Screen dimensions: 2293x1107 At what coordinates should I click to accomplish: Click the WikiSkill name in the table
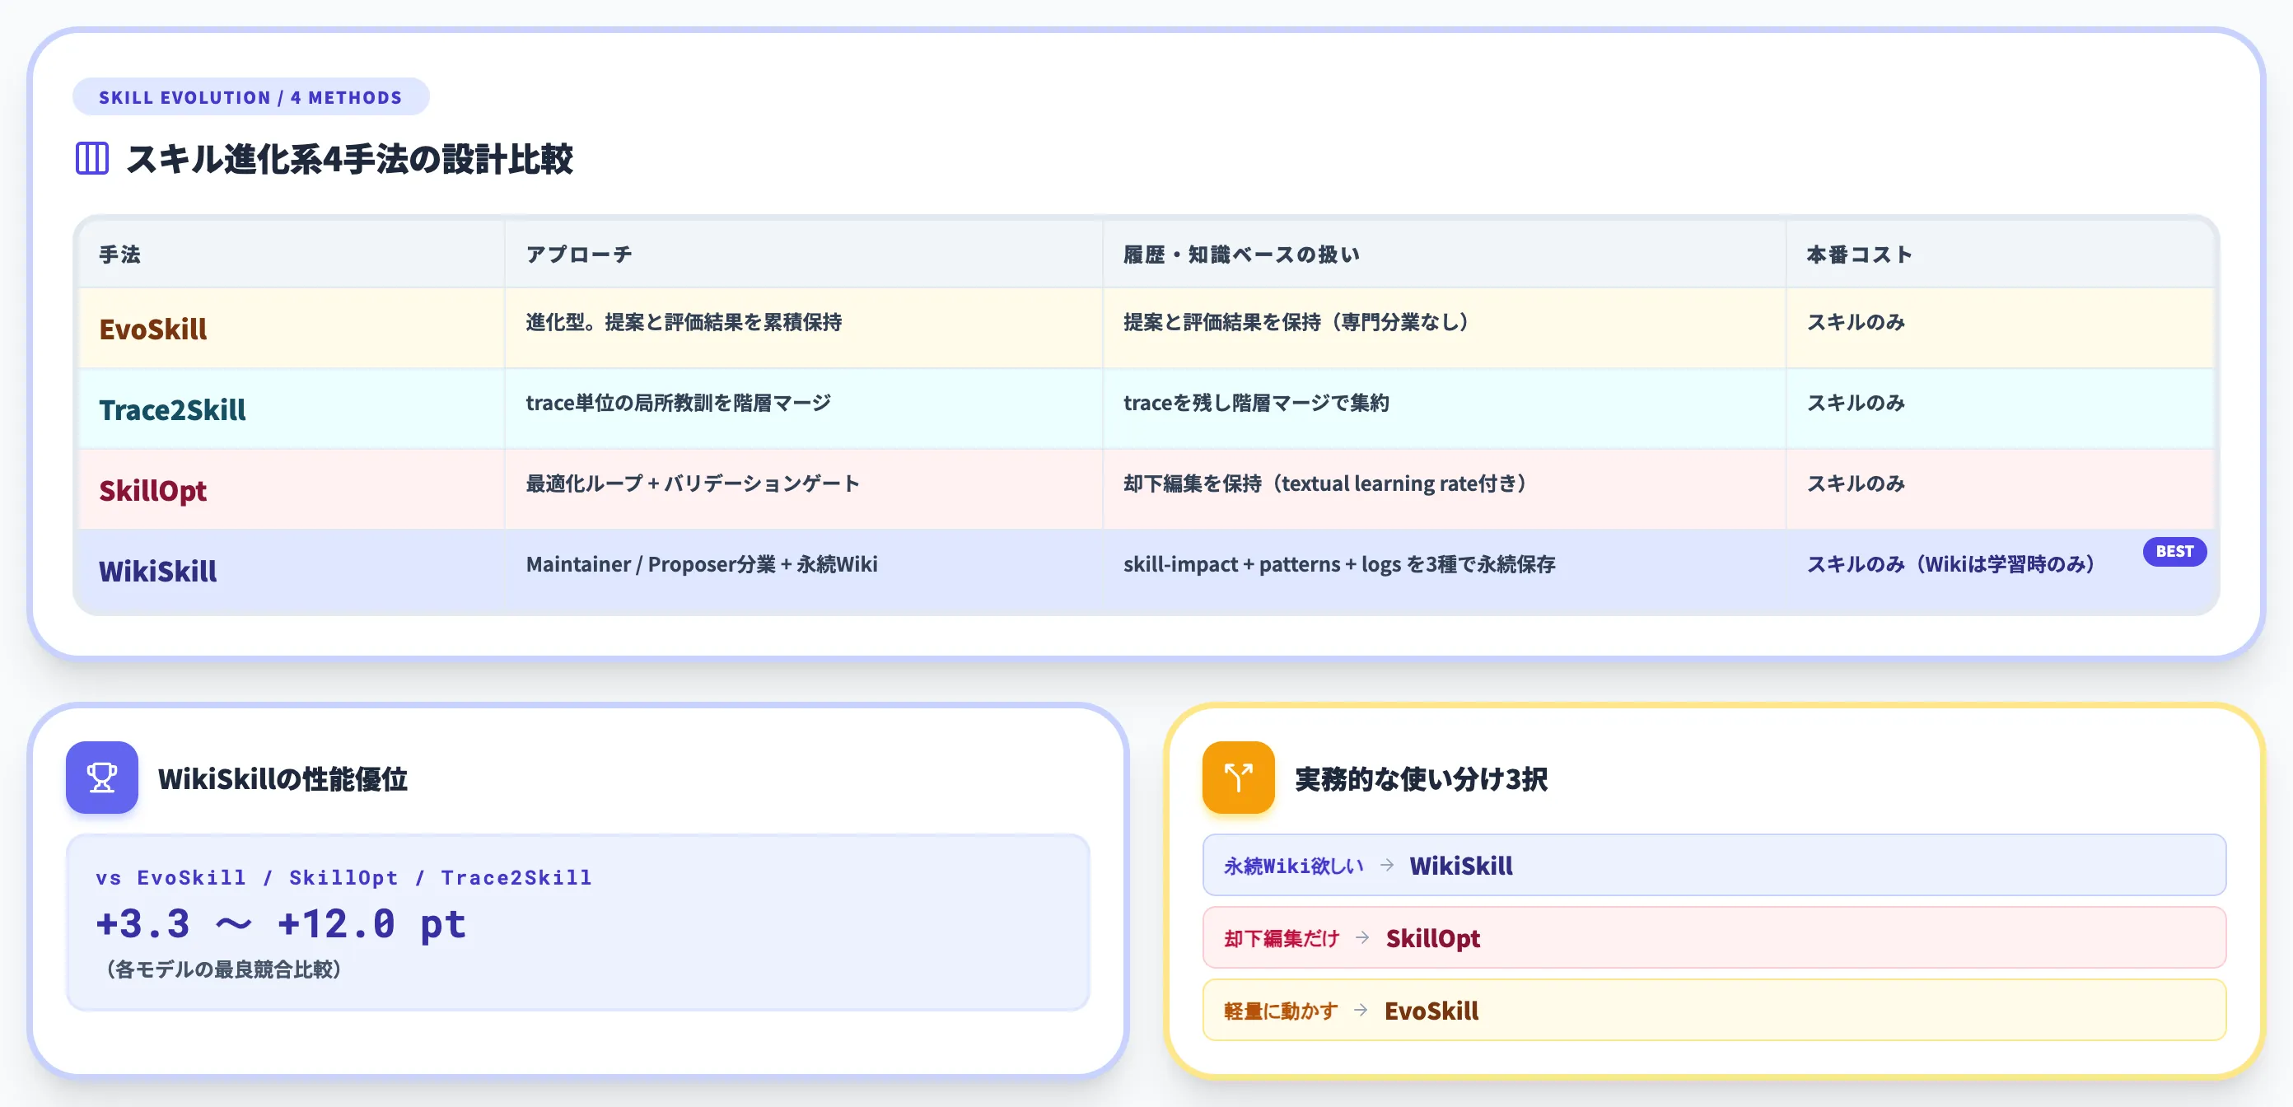pyautogui.click(x=157, y=572)
